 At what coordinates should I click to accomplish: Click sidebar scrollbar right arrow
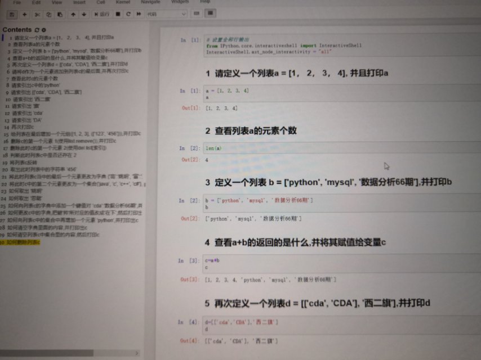coord(137,353)
